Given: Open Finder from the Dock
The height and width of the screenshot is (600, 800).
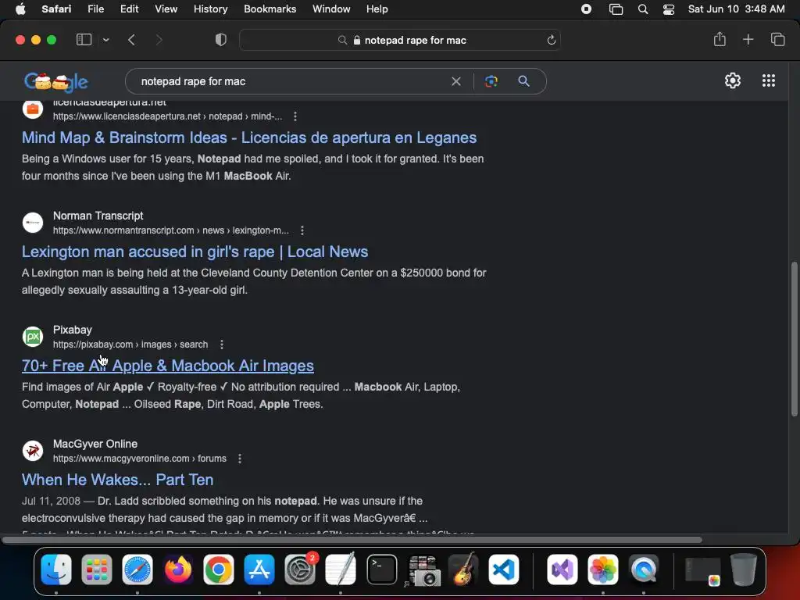Looking at the screenshot, I should pyautogui.click(x=56, y=570).
